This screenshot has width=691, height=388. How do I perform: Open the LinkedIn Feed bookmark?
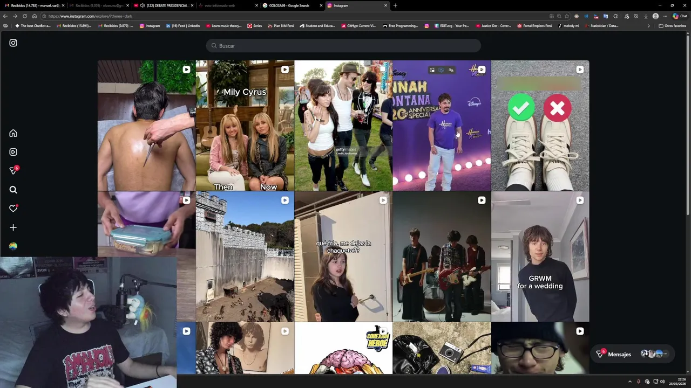tap(183, 26)
